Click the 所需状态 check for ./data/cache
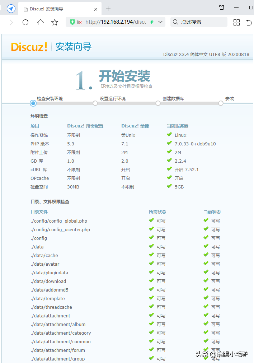Viewport: 254px width, 363px height. [151, 255]
